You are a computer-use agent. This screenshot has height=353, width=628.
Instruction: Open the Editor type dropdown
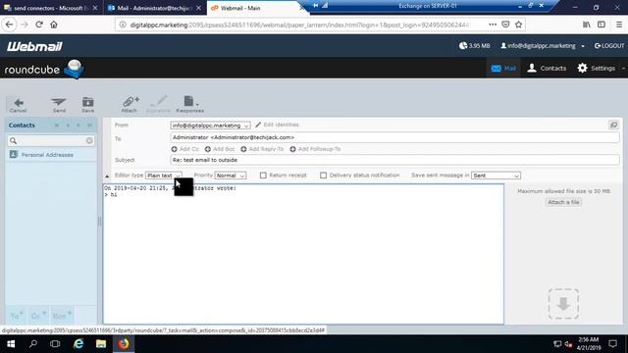click(x=164, y=176)
